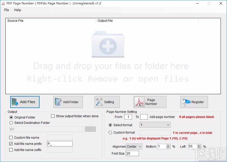Decrease the Left percent value

click(199, 148)
